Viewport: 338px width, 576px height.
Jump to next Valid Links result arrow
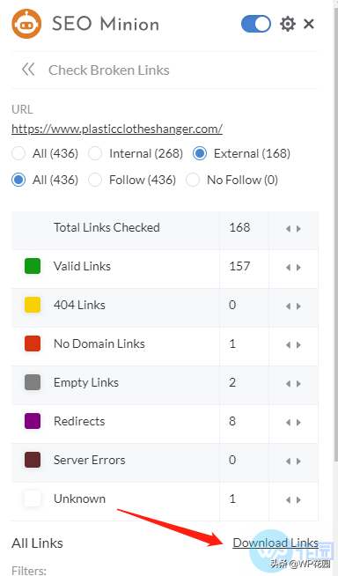coord(298,268)
